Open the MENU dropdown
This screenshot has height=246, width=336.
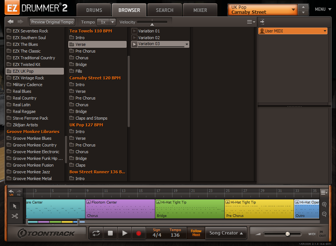coord(323,9)
